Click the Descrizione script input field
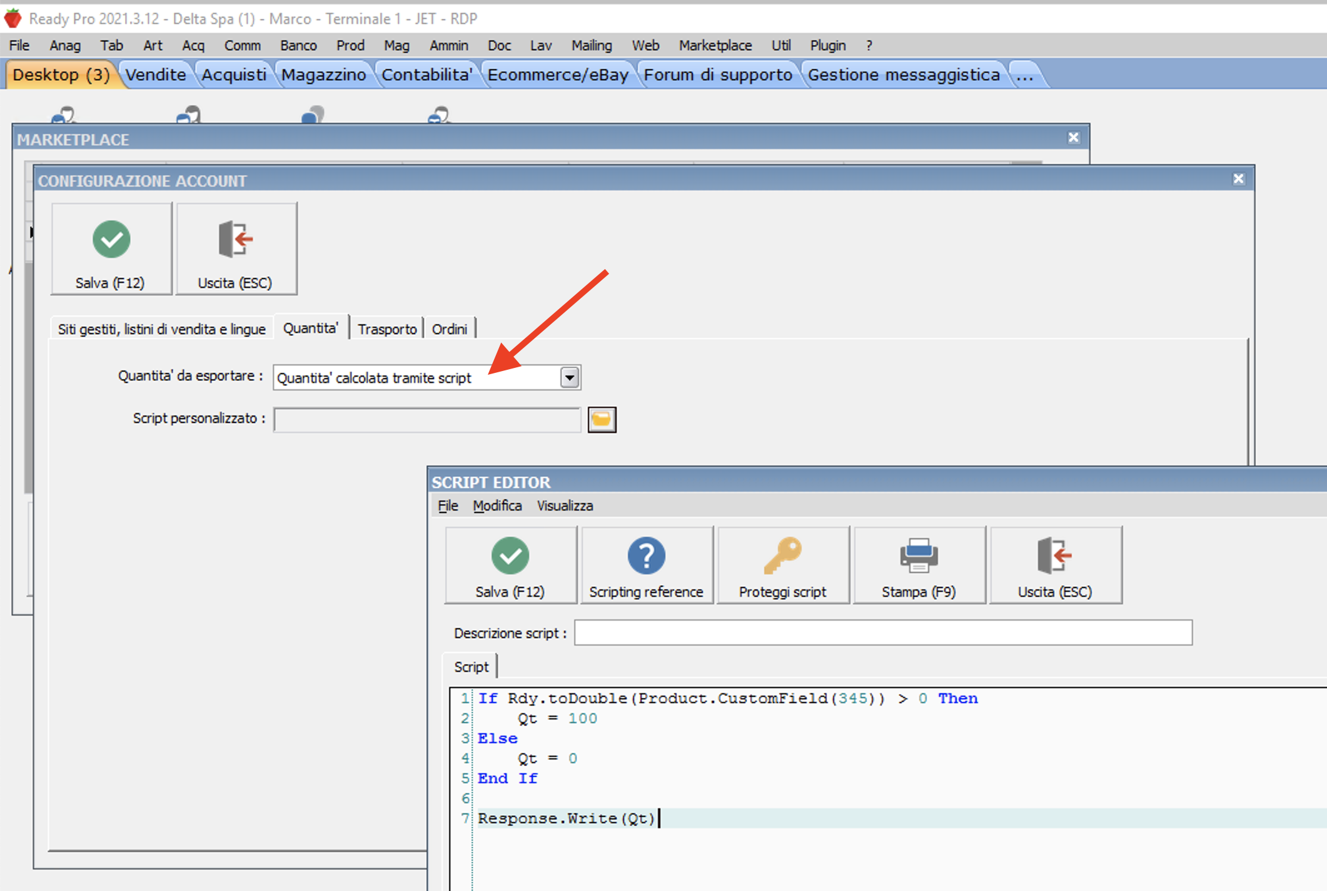The image size is (1327, 891). point(883,633)
